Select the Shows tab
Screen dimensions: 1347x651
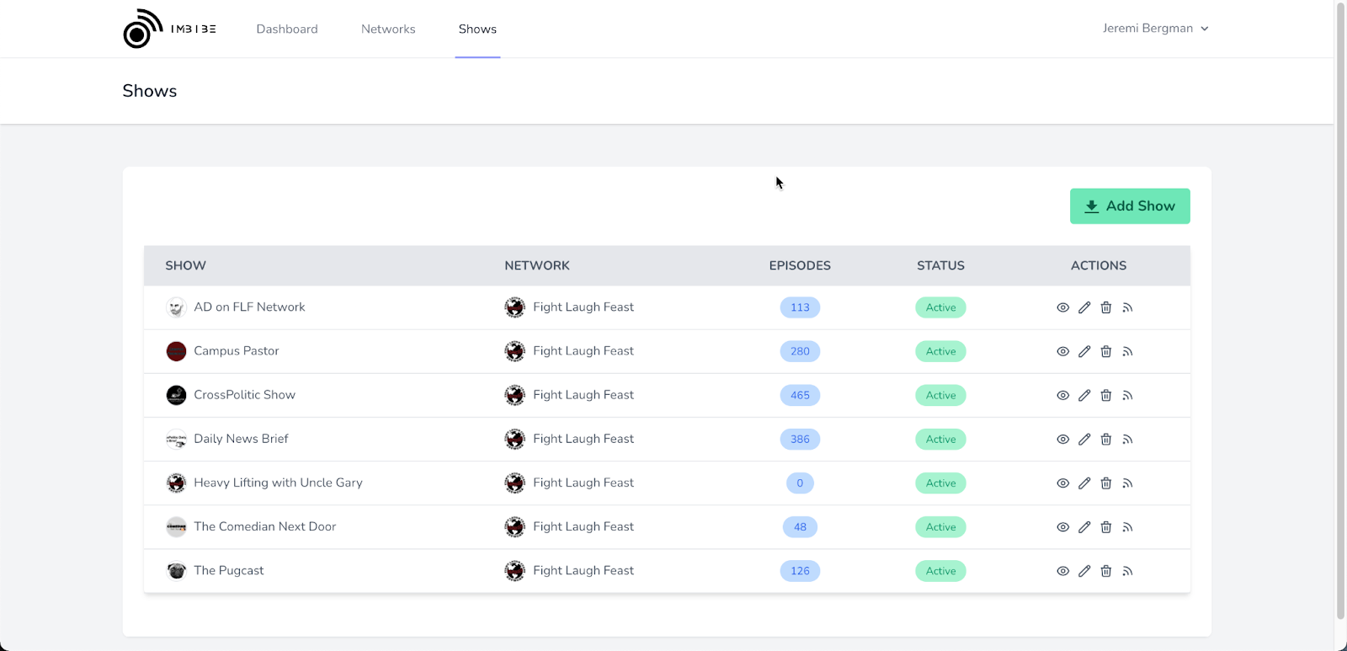[x=477, y=29]
